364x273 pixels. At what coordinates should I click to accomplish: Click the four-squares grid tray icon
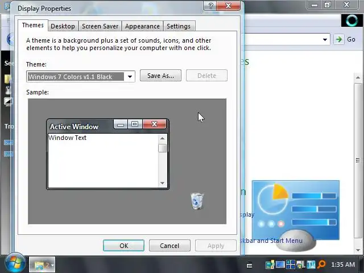click(291, 264)
